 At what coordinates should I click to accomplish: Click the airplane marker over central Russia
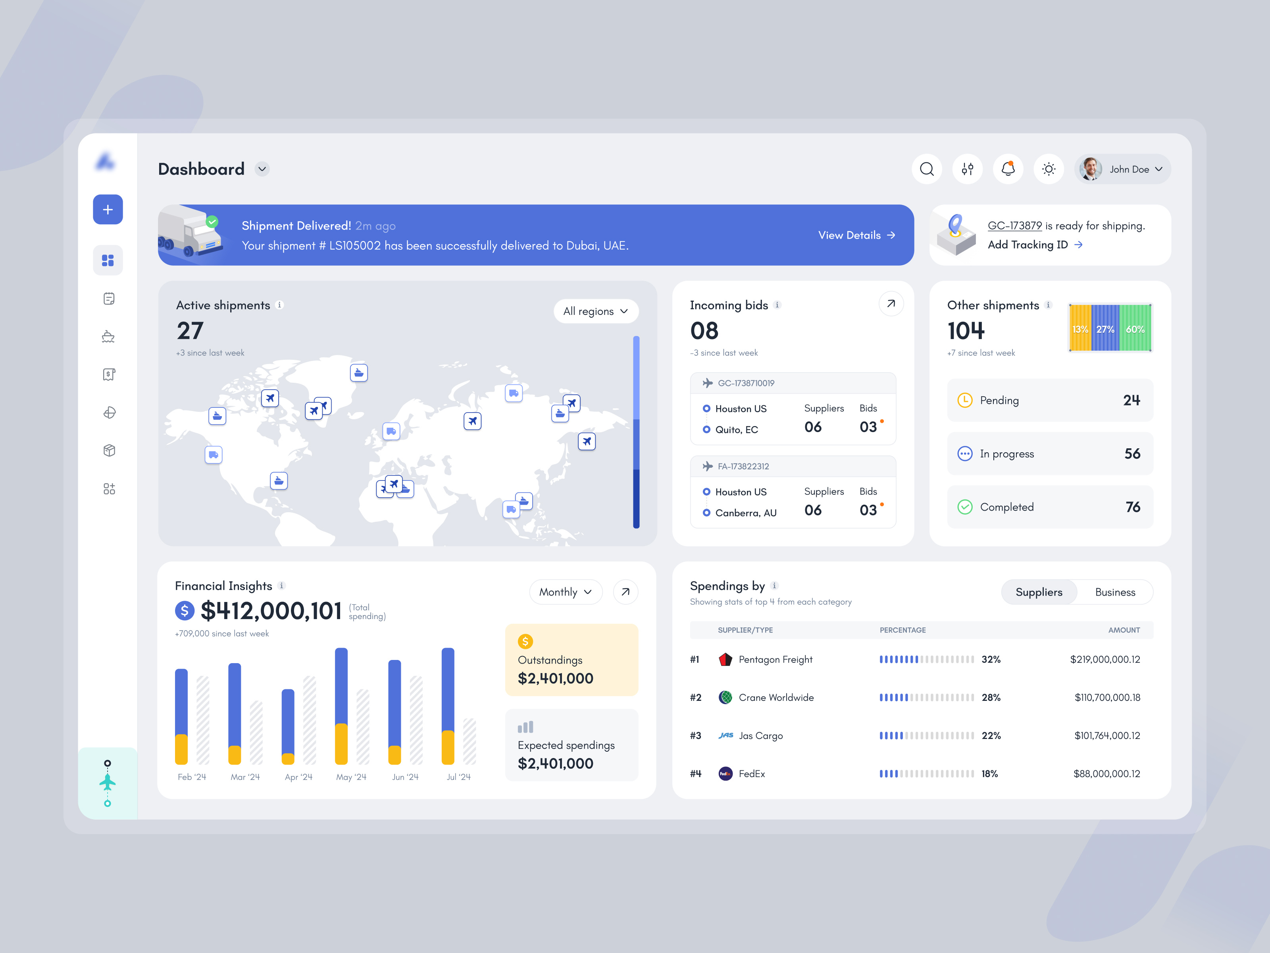pyautogui.click(x=473, y=421)
